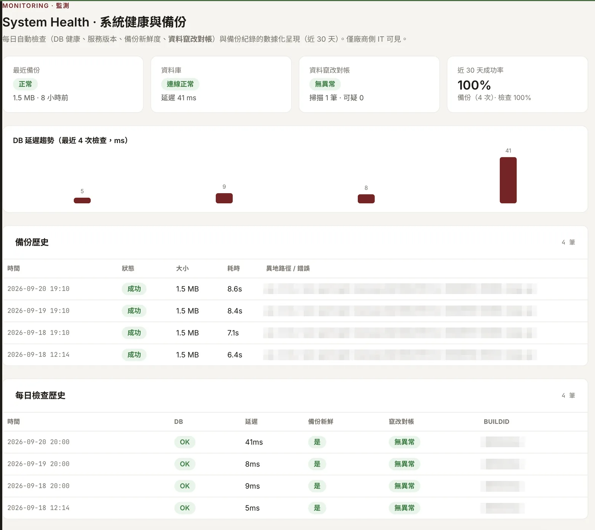Click the 最近備份 正常 status badge
This screenshot has height=530, width=595.
point(25,84)
